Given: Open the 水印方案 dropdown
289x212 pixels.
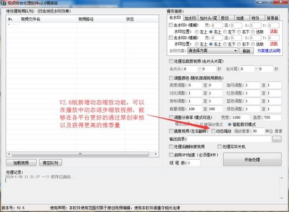Looking at the screenshot, I should point(213,51).
